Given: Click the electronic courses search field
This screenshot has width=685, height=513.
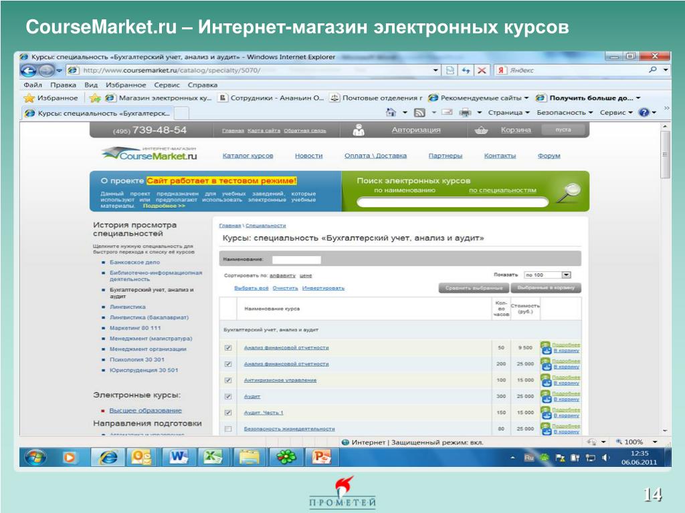Looking at the screenshot, I should [x=452, y=202].
